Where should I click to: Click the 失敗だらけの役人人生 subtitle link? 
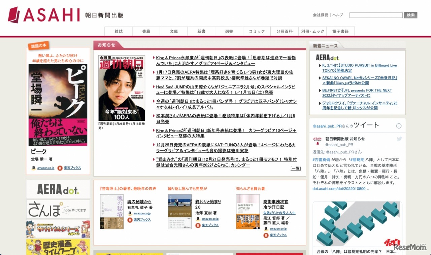(x=279, y=213)
